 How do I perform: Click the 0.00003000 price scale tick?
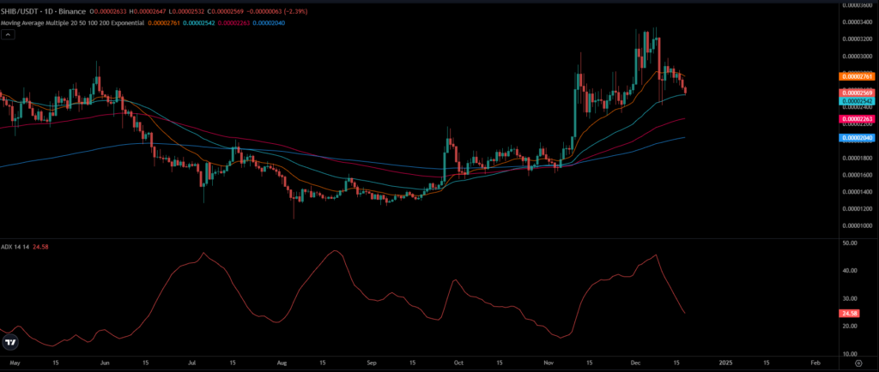857,57
